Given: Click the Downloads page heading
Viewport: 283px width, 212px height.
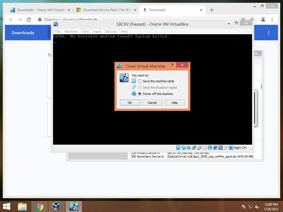Looking at the screenshot, I should [x=23, y=33].
